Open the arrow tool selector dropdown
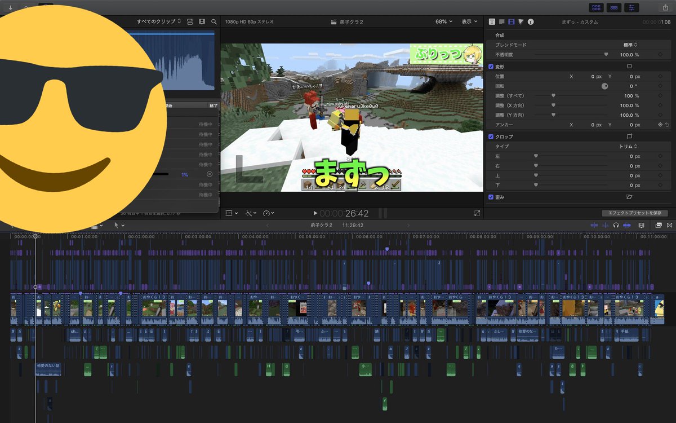The width and height of the screenshot is (676, 423). click(119, 225)
